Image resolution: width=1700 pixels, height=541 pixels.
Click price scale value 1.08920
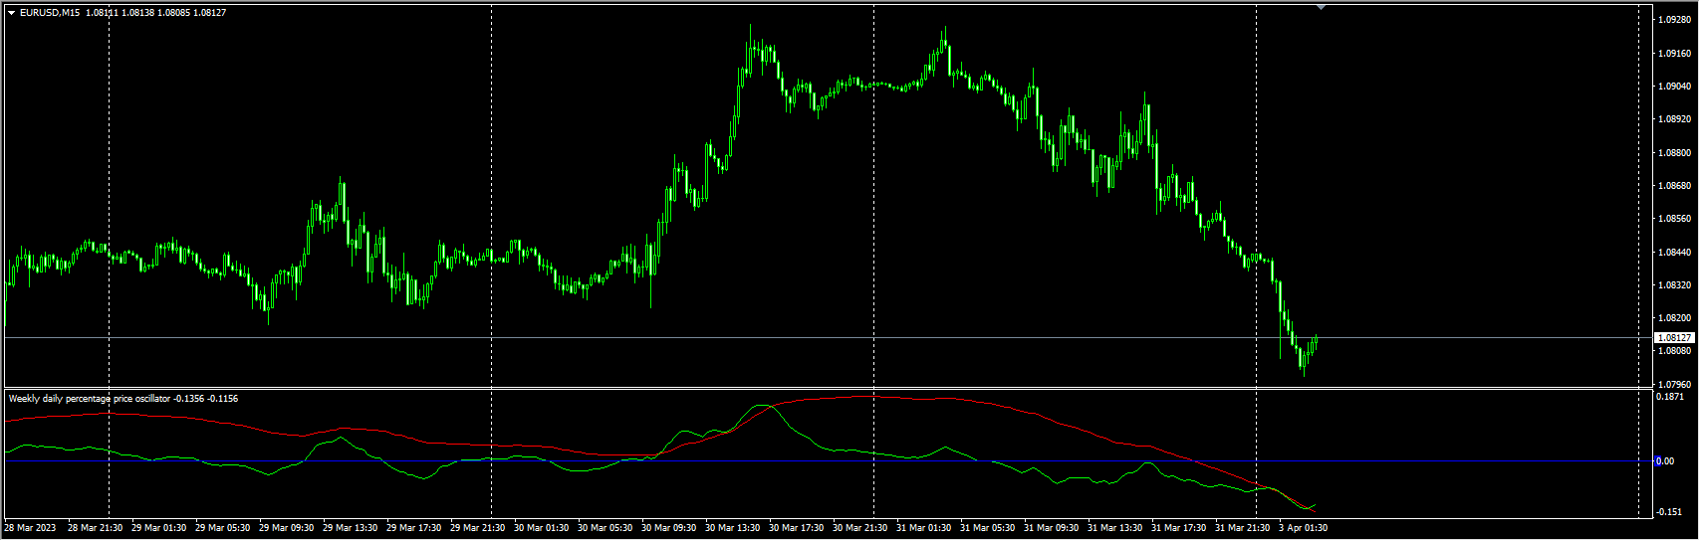click(x=1673, y=119)
